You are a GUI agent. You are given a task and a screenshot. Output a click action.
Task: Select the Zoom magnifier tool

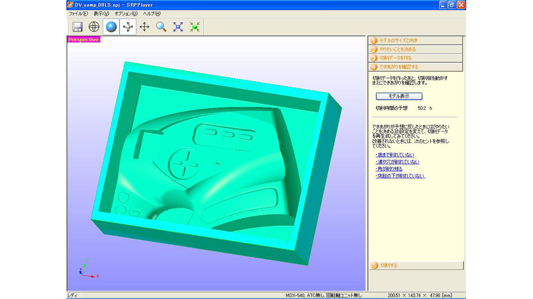click(161, 27)
